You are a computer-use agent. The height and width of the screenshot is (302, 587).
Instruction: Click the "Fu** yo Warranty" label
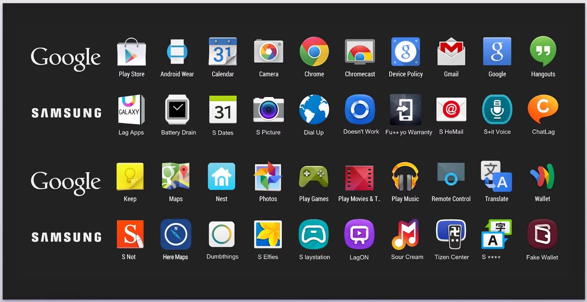click(408, 132)
